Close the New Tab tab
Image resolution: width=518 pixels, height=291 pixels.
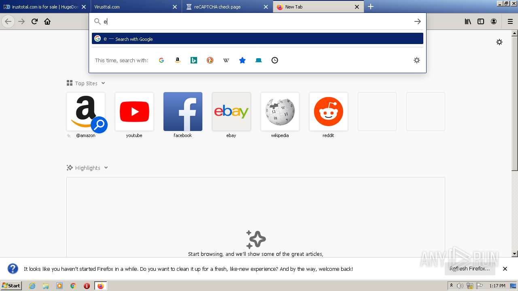357,7
